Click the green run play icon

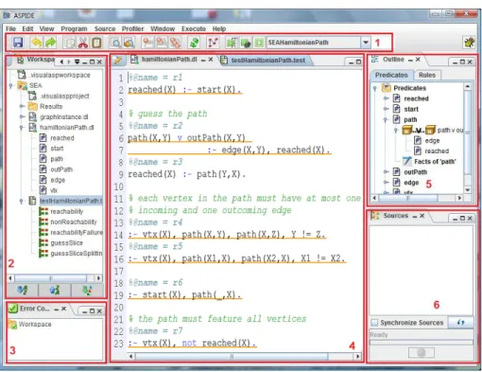click(259, 43)
